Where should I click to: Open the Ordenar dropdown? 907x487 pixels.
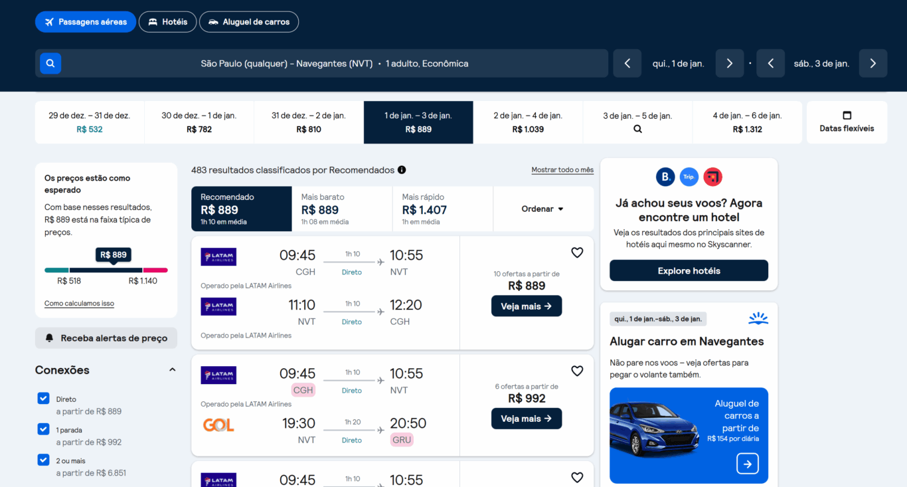pyautogui.click(x=543, y=209)
